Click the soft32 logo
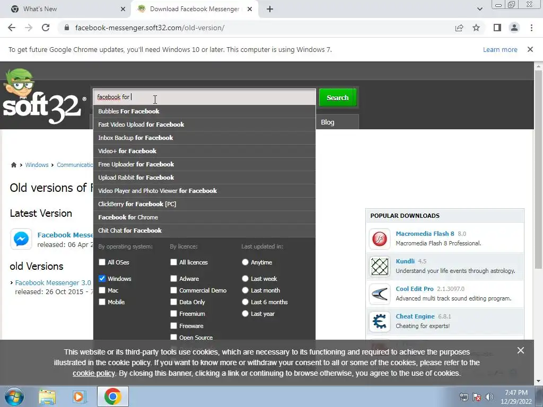Image resolution: width=543 pixels, height=407 pixels. (43, 97)
